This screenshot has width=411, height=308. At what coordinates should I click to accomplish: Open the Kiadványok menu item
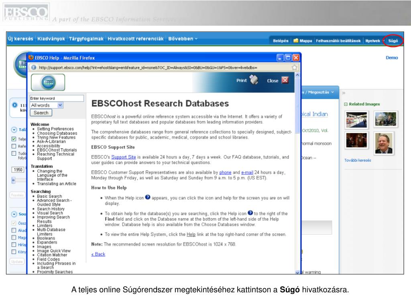point(51,39)
